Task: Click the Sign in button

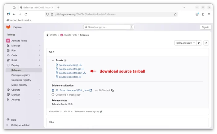Action: coord(205,27)
